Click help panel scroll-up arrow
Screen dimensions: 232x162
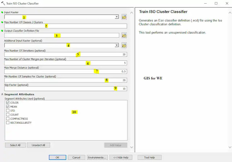(230, 13)
